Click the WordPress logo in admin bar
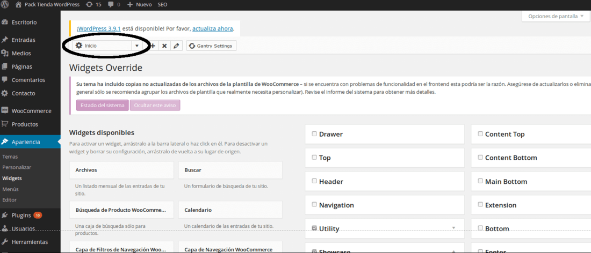Screen dimensions: 591x253 (x=5, y=4)
